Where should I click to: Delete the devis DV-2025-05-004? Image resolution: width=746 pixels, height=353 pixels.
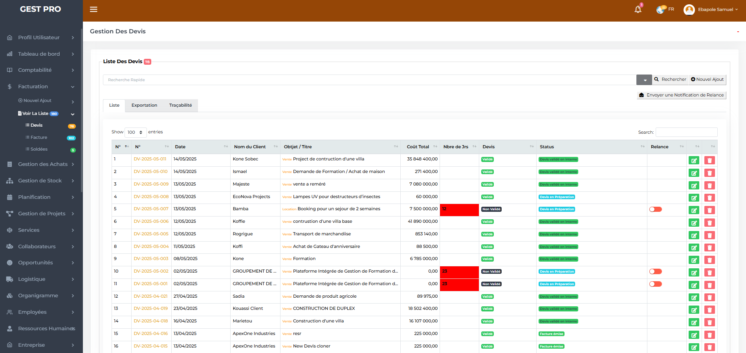(709, 247)
